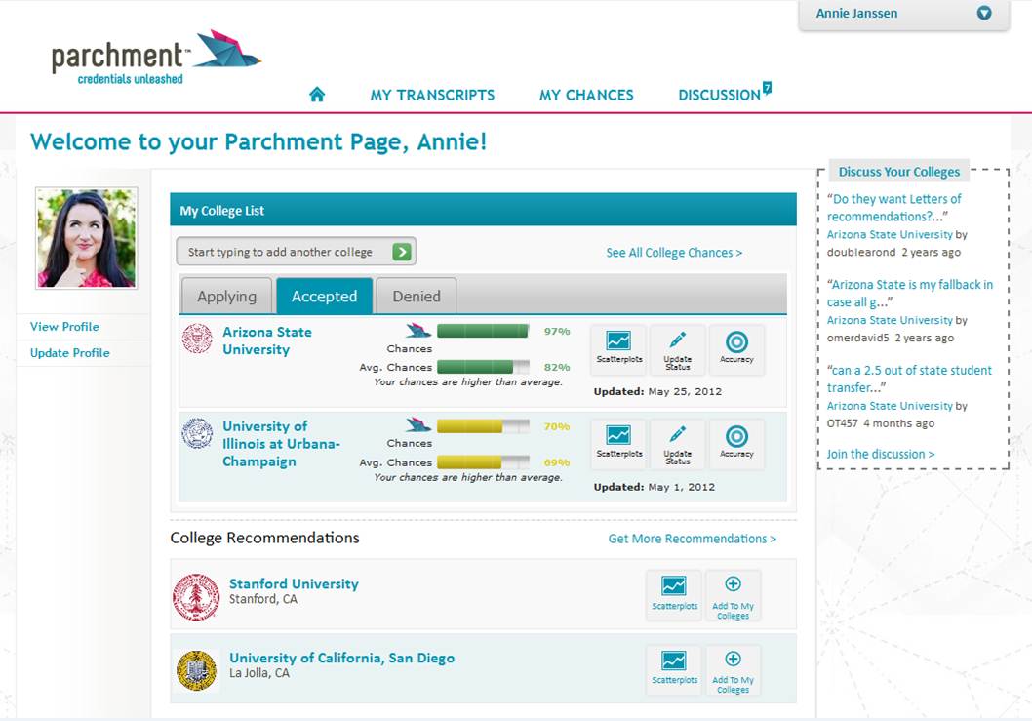Add Stanford University to My Colleges
The width and height of the screenshot is (1032, 721).
click(x=733, y=595)
